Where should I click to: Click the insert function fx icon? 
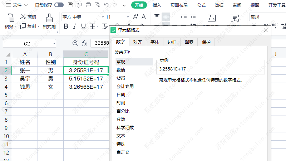click(x=85, y=43)
